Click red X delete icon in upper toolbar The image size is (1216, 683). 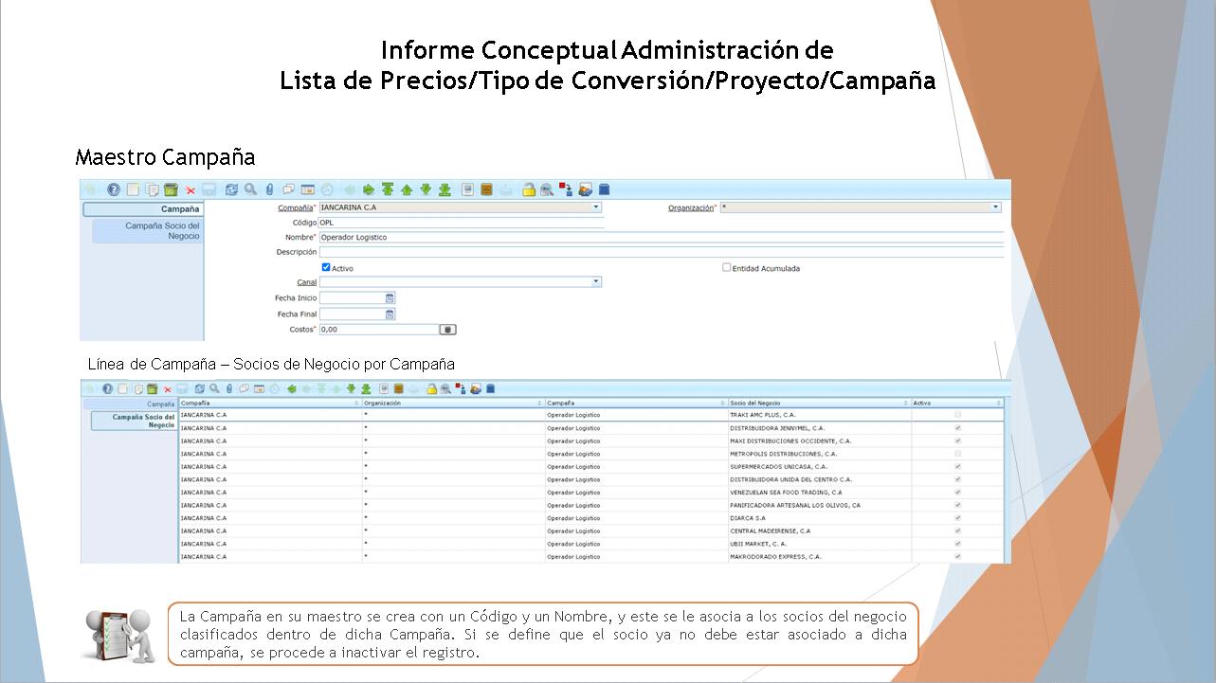191,189
